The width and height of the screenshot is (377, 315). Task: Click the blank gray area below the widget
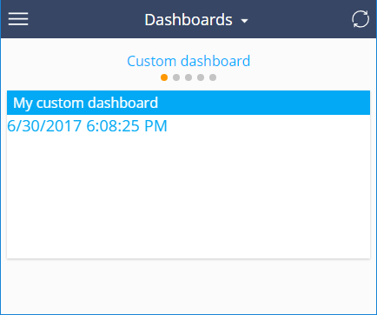pyautogui.click(x=188, y=285)
